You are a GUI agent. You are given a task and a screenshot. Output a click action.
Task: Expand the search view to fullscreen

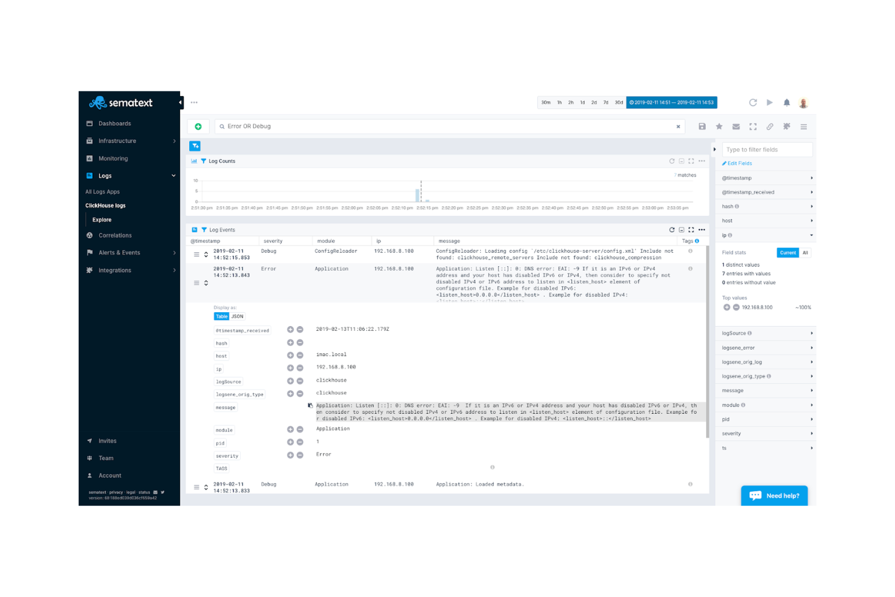pyautogui.click(x=753, y=126)
